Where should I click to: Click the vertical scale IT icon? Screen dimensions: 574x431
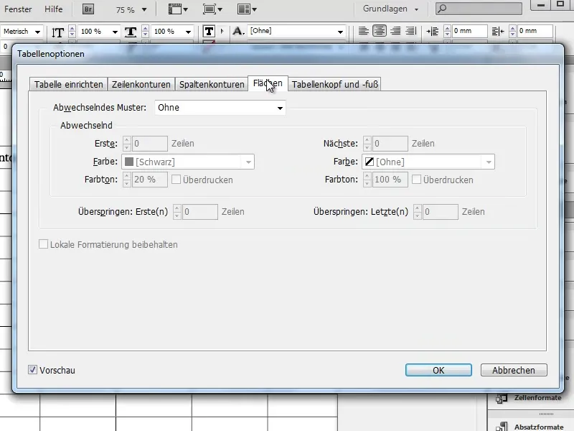tap(57, 32)
